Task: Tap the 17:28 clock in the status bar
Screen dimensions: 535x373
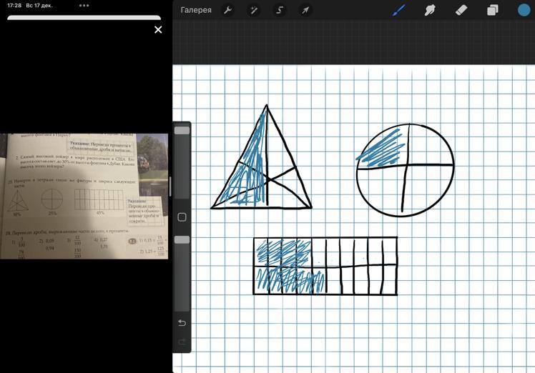Action: coord(14,6)
